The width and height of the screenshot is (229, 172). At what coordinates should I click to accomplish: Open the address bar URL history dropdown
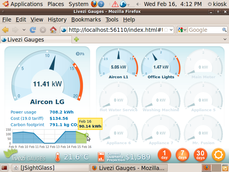point(171,30)
